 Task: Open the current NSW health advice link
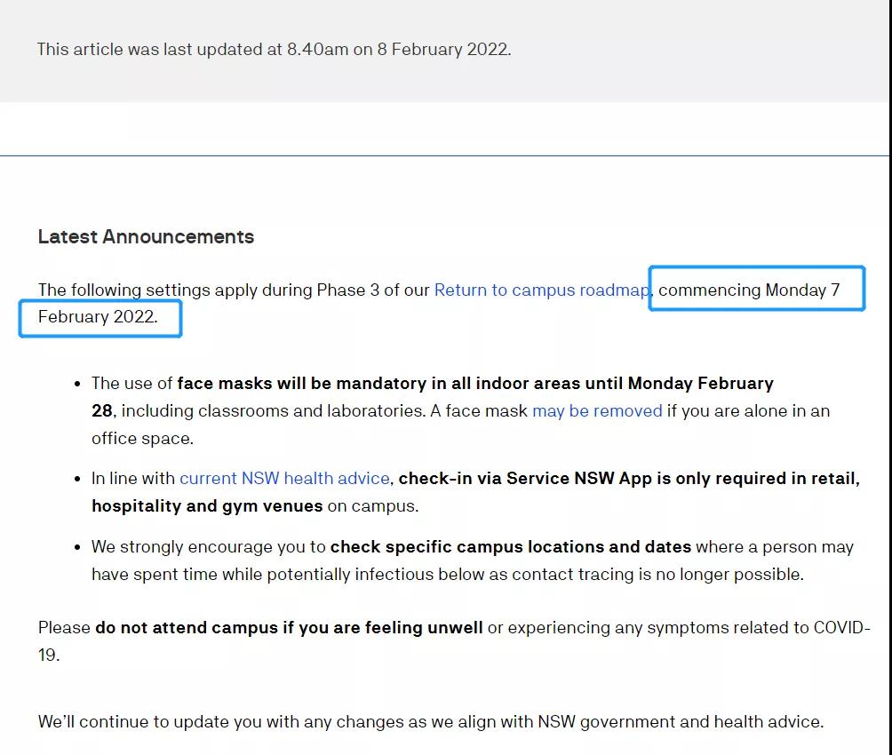coord(284,479)
